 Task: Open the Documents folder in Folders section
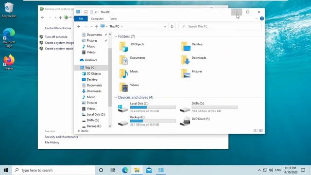tap(123, 60)
